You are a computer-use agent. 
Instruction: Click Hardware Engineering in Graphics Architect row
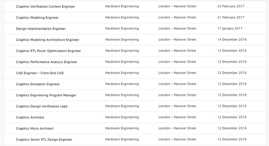click(122, 117)
